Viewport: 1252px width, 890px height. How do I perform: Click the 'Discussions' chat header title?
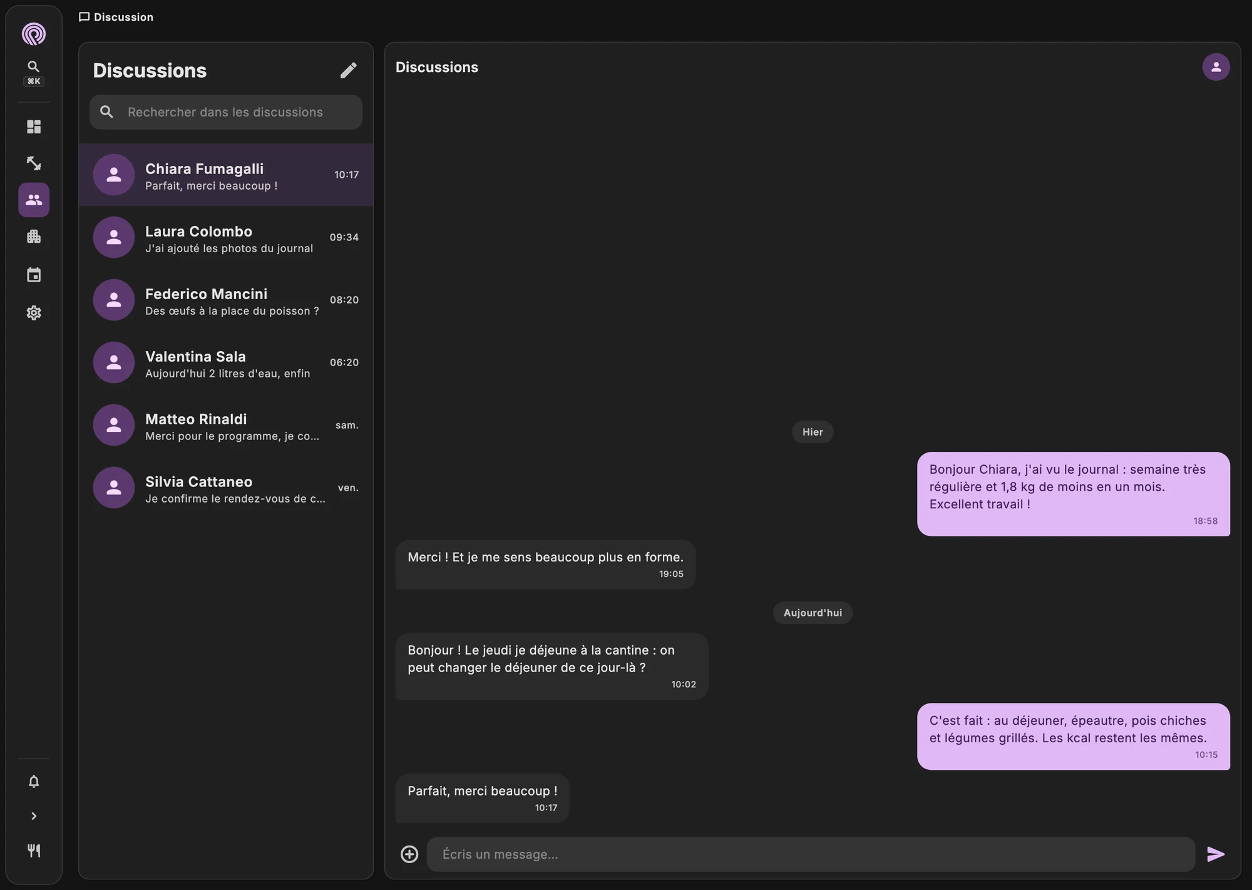tap(437, 67)
